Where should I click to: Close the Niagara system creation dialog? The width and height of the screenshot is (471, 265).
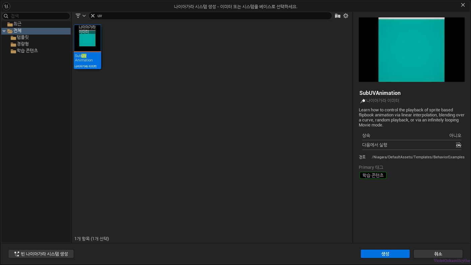click(x=463, y=5)
